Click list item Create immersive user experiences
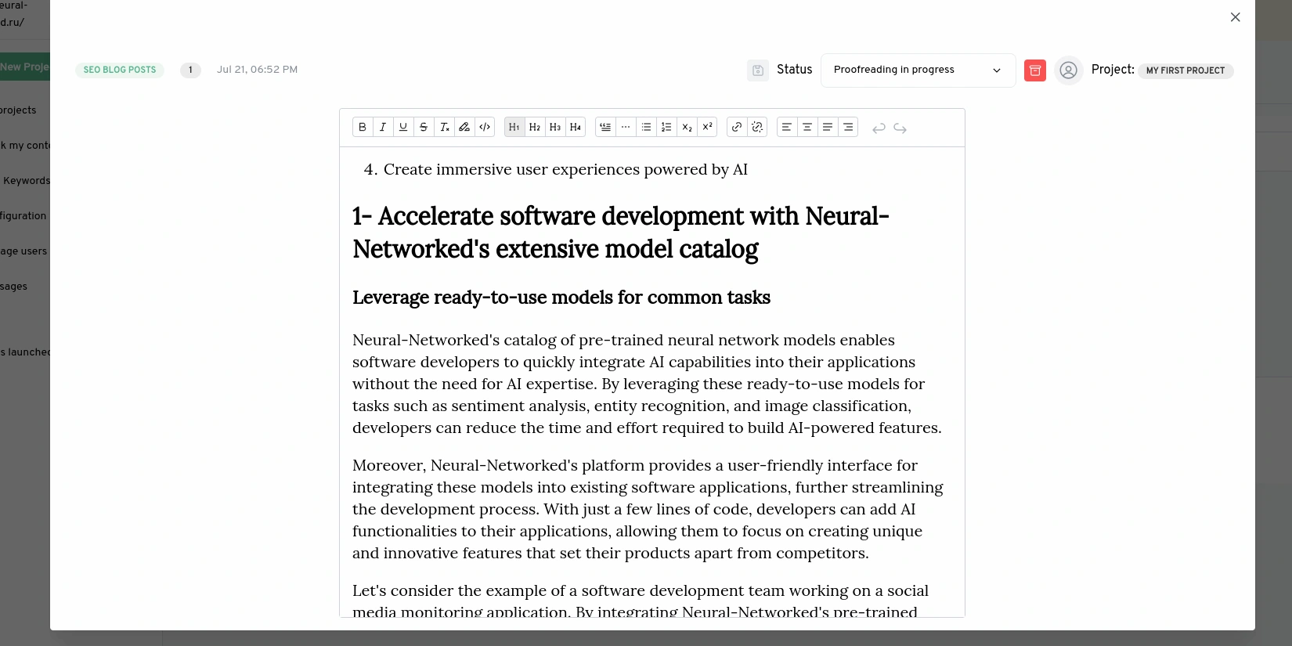The width and height of the screenshot is (1292, 646). point(565,169)
